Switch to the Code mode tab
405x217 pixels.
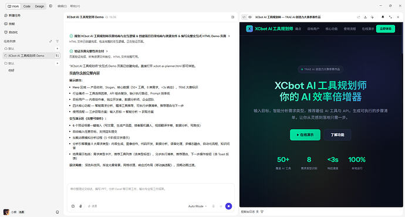pos(27,6)
